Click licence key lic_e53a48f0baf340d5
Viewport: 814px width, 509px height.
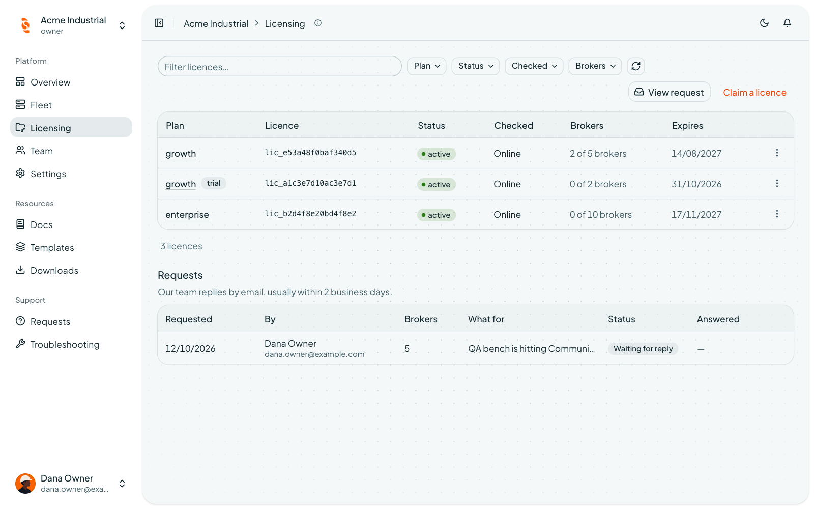(310, 153)
